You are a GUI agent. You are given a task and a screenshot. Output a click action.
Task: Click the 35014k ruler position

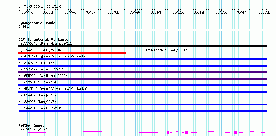coord(243,12)
